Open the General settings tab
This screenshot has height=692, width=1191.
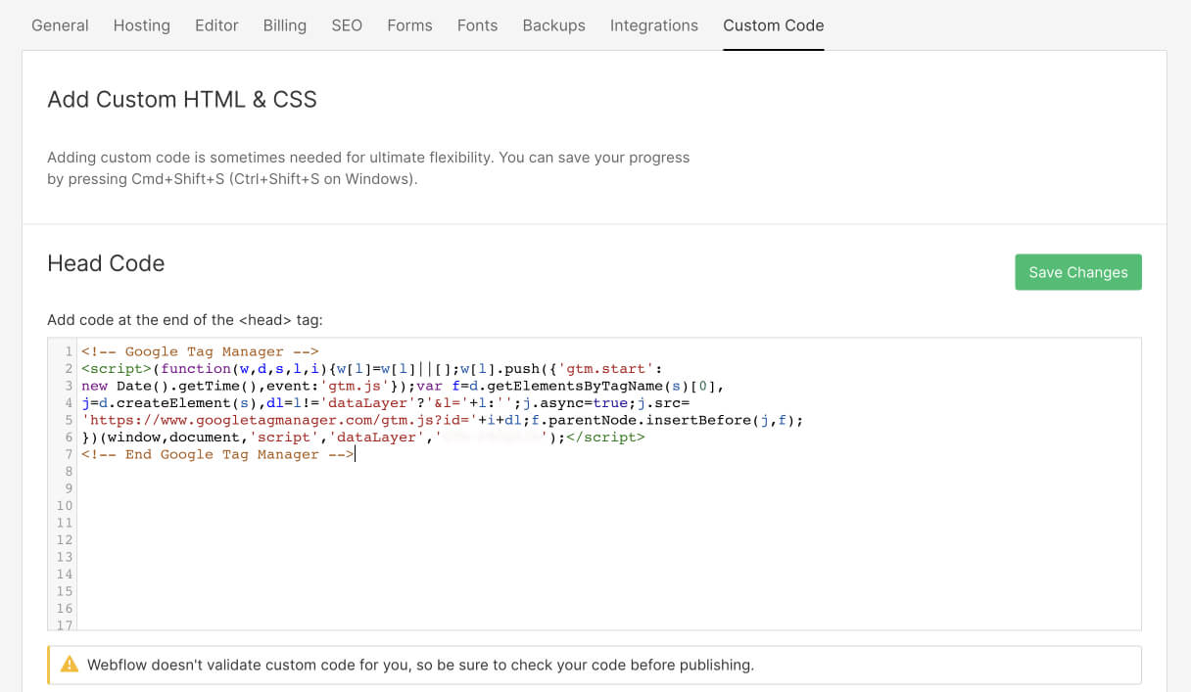(60, 25)
